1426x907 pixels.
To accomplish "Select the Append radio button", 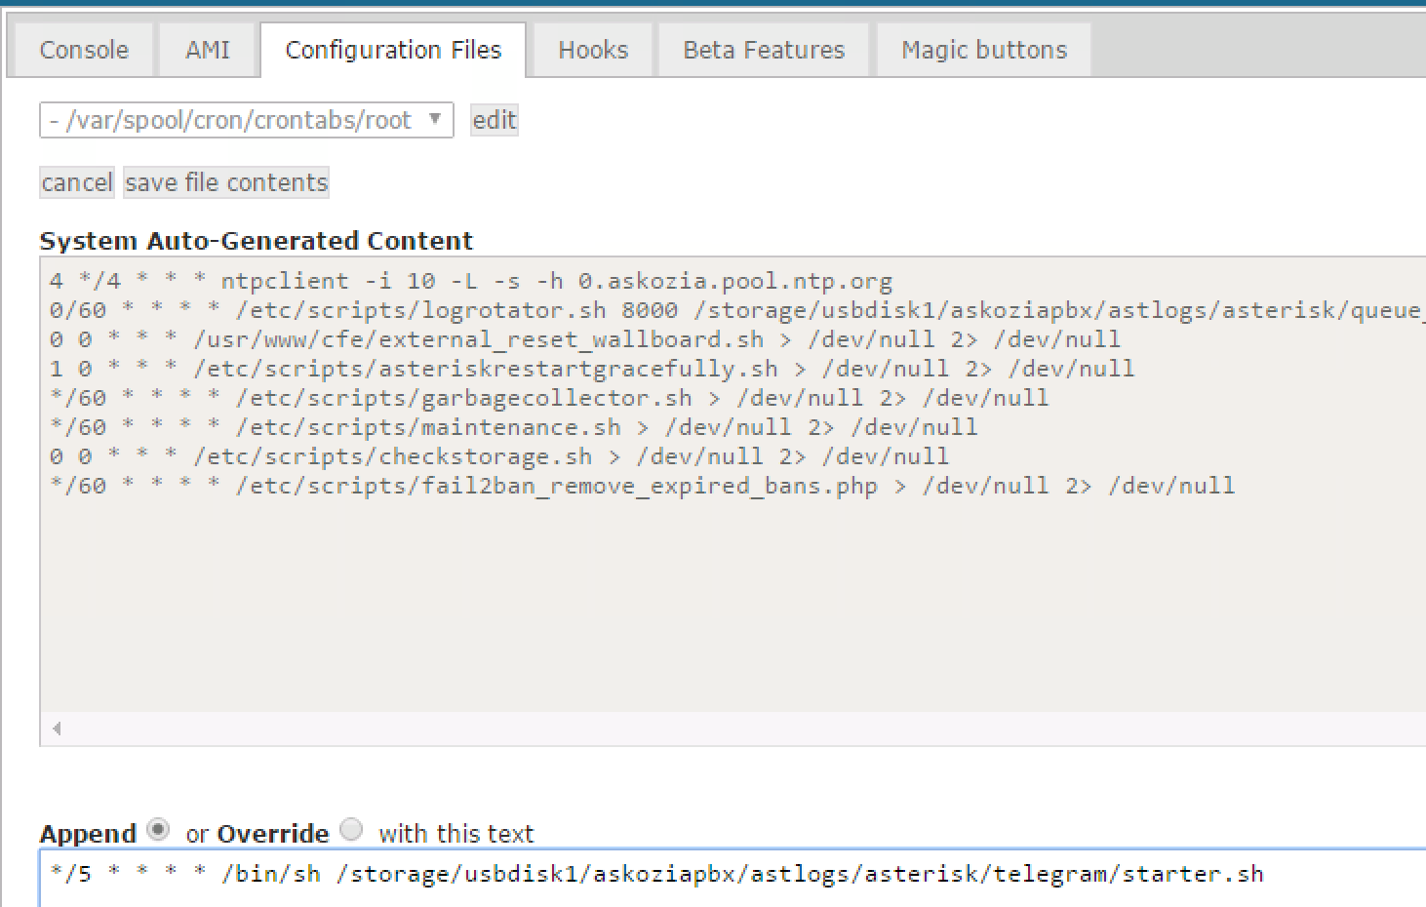I will (x=158, y=830).
